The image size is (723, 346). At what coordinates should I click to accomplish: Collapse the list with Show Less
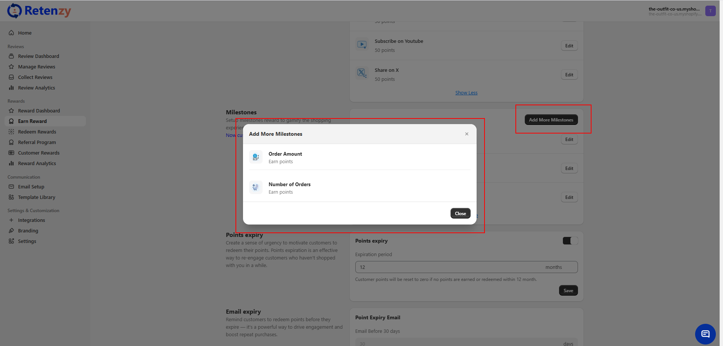pos(466,93)
